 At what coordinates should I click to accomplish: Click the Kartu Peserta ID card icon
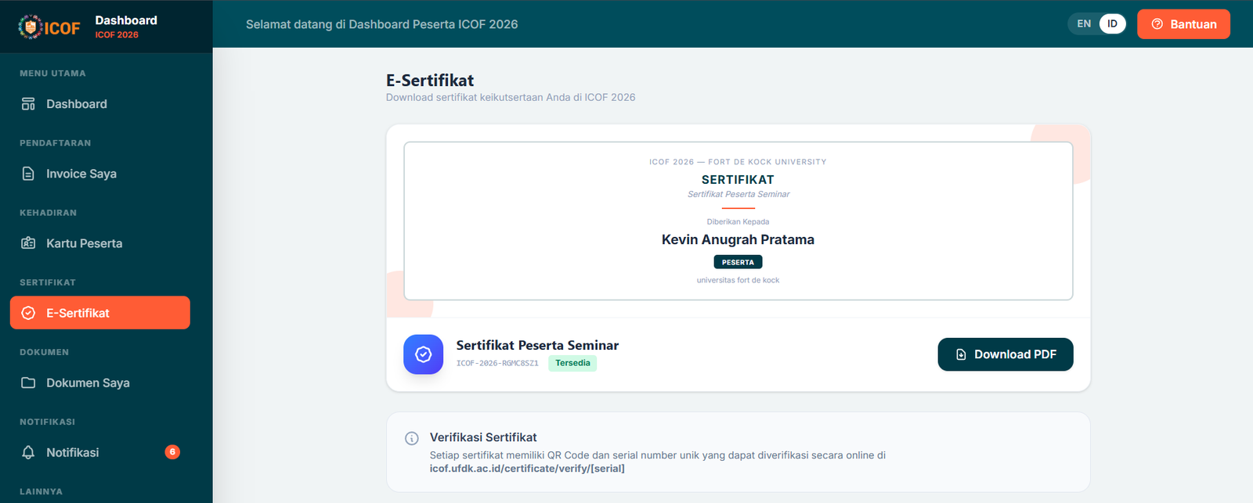click(x=28, y=243)
